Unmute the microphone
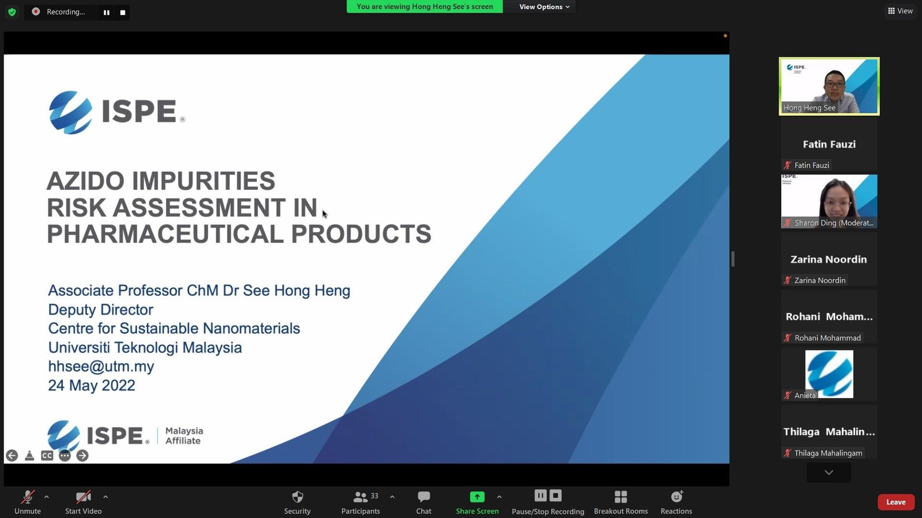Screen dimensions: 922x518 pyautogui.click(x=28, y=497)
